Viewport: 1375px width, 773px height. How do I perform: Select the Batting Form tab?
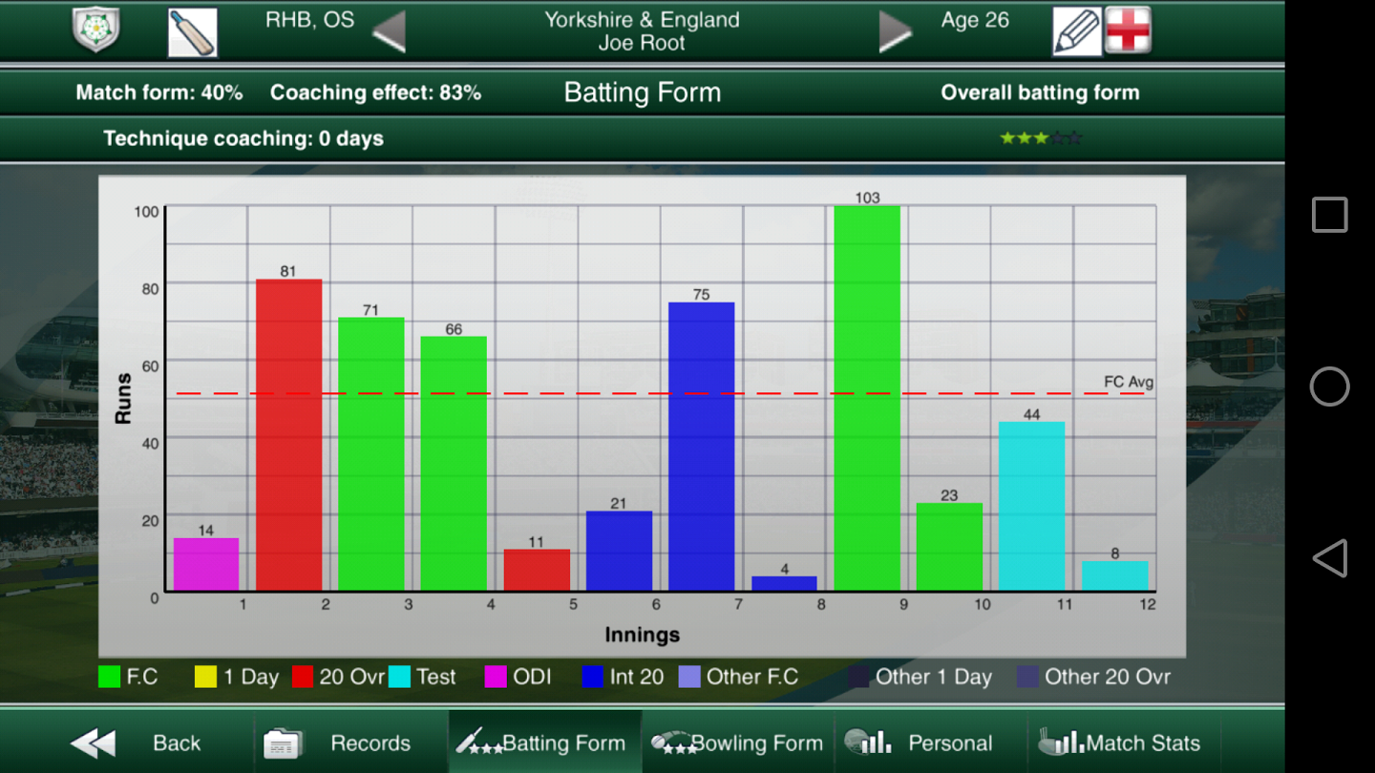pos(544,742)
